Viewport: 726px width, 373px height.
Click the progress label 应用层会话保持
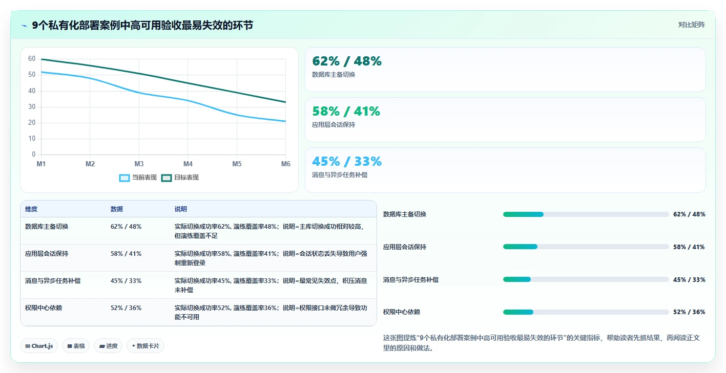(405, 247)
